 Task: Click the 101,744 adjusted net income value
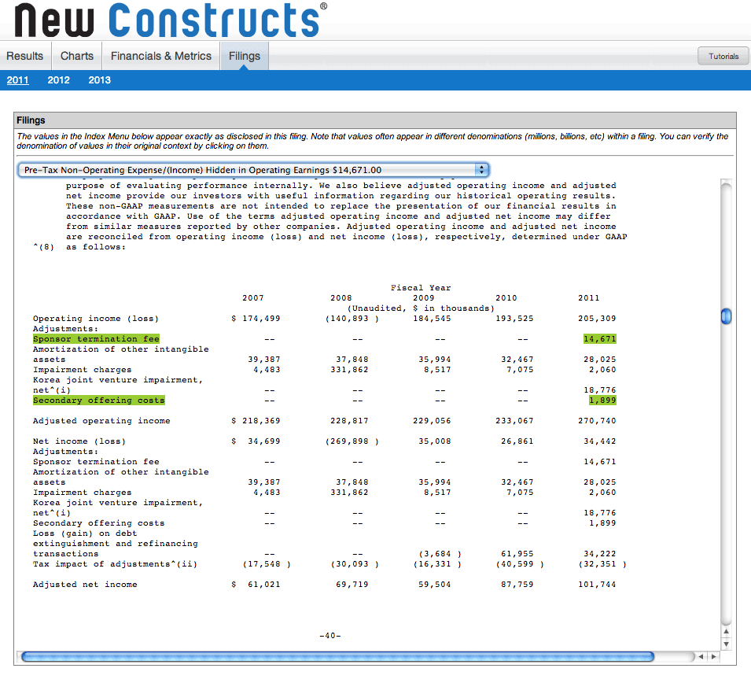coord(597,585)
